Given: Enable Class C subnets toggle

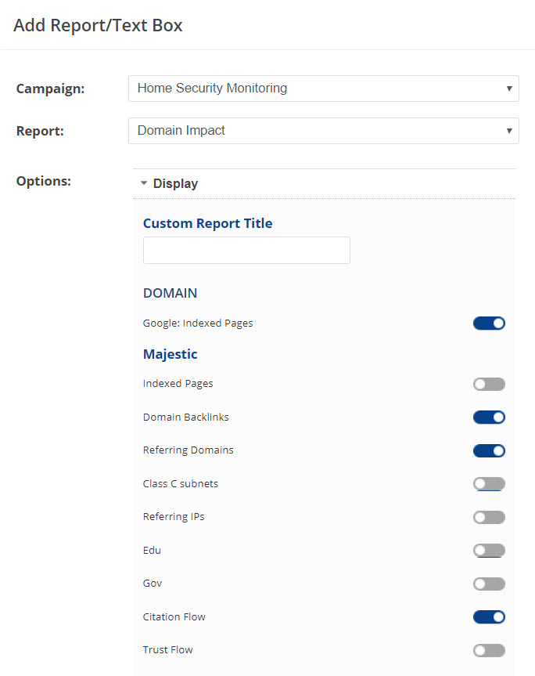Looking at the screenshot, I should coord(489,483).
